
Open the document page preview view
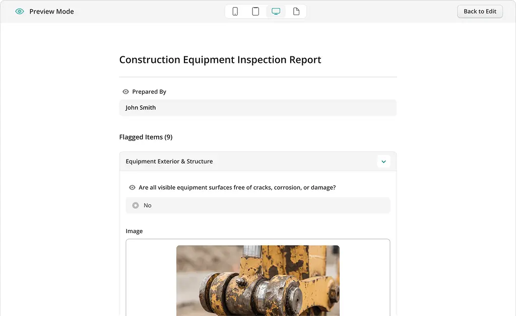tap(296, 12)
